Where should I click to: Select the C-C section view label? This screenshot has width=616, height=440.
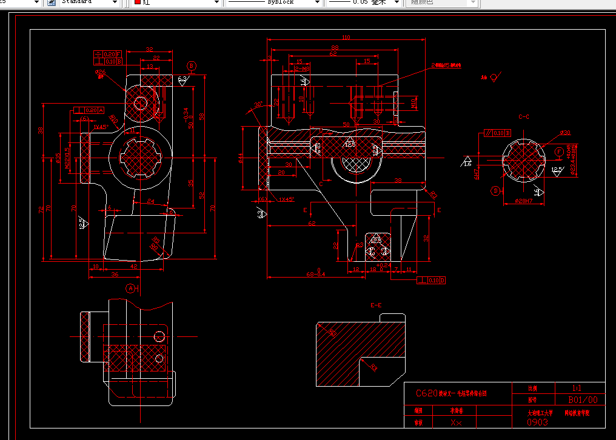[524, 117]
